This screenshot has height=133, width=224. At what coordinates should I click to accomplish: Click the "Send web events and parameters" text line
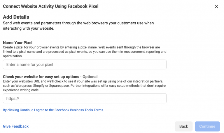coord(78,23)
